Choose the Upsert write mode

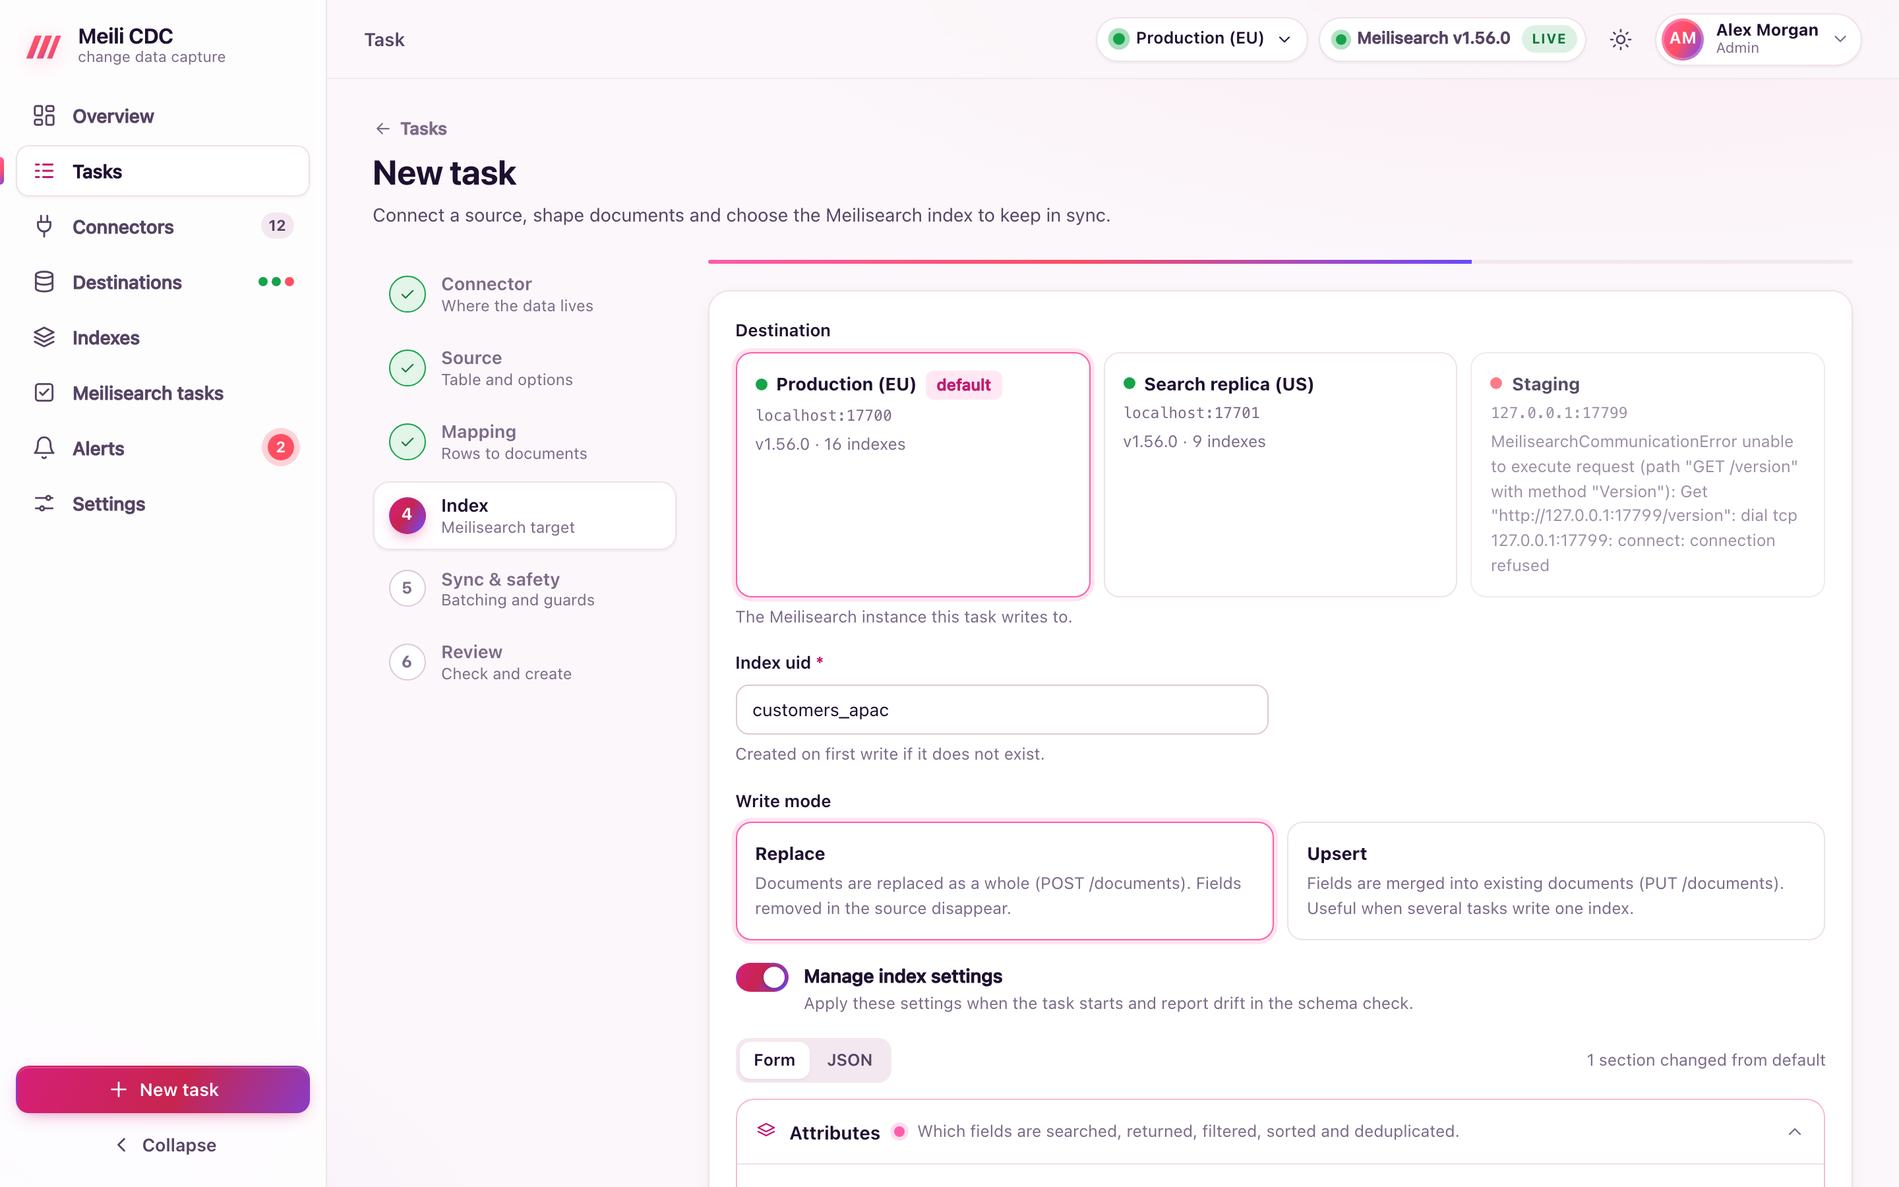[x=1555, y=881]
